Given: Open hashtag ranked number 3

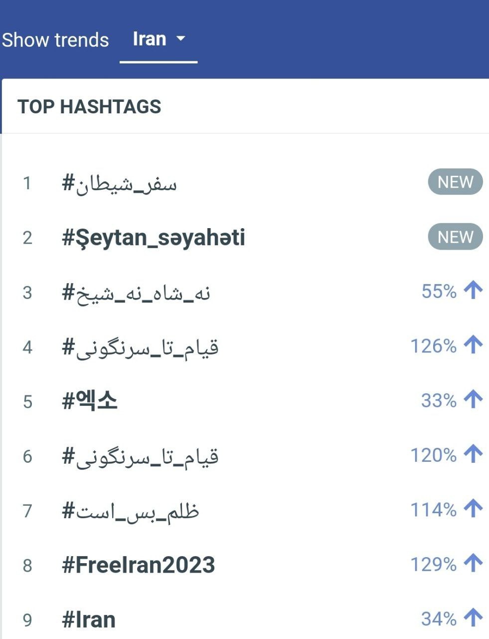Looking at the screenshot, I should point(136,293).
